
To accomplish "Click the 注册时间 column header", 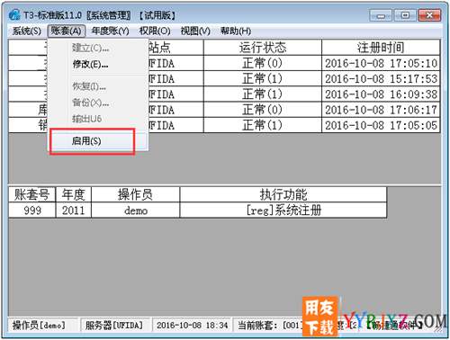I will (381, 48).
